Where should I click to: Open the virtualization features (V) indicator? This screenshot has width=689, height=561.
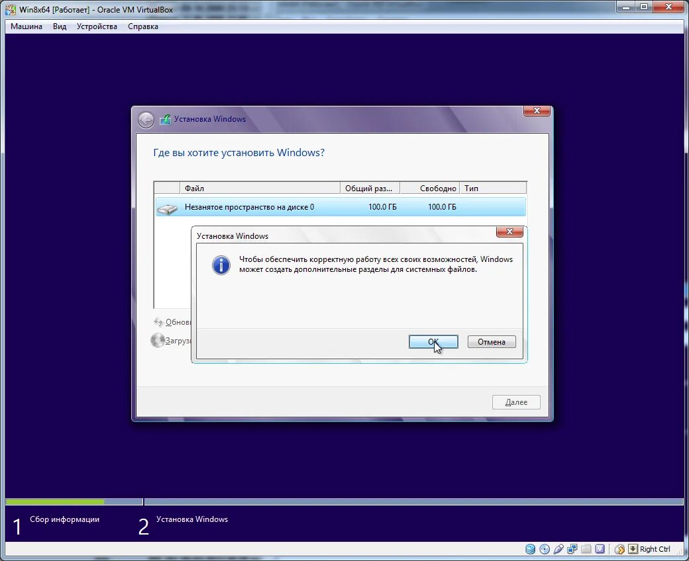600,548
